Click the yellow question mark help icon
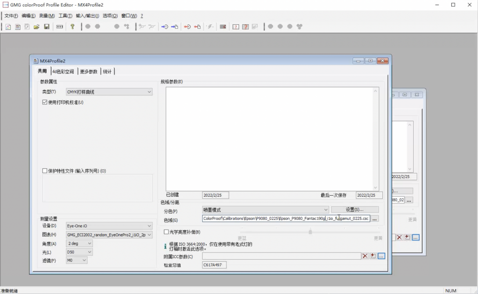Image resolution: width=478 pixels, height=294 pixels. pos(72,27)
